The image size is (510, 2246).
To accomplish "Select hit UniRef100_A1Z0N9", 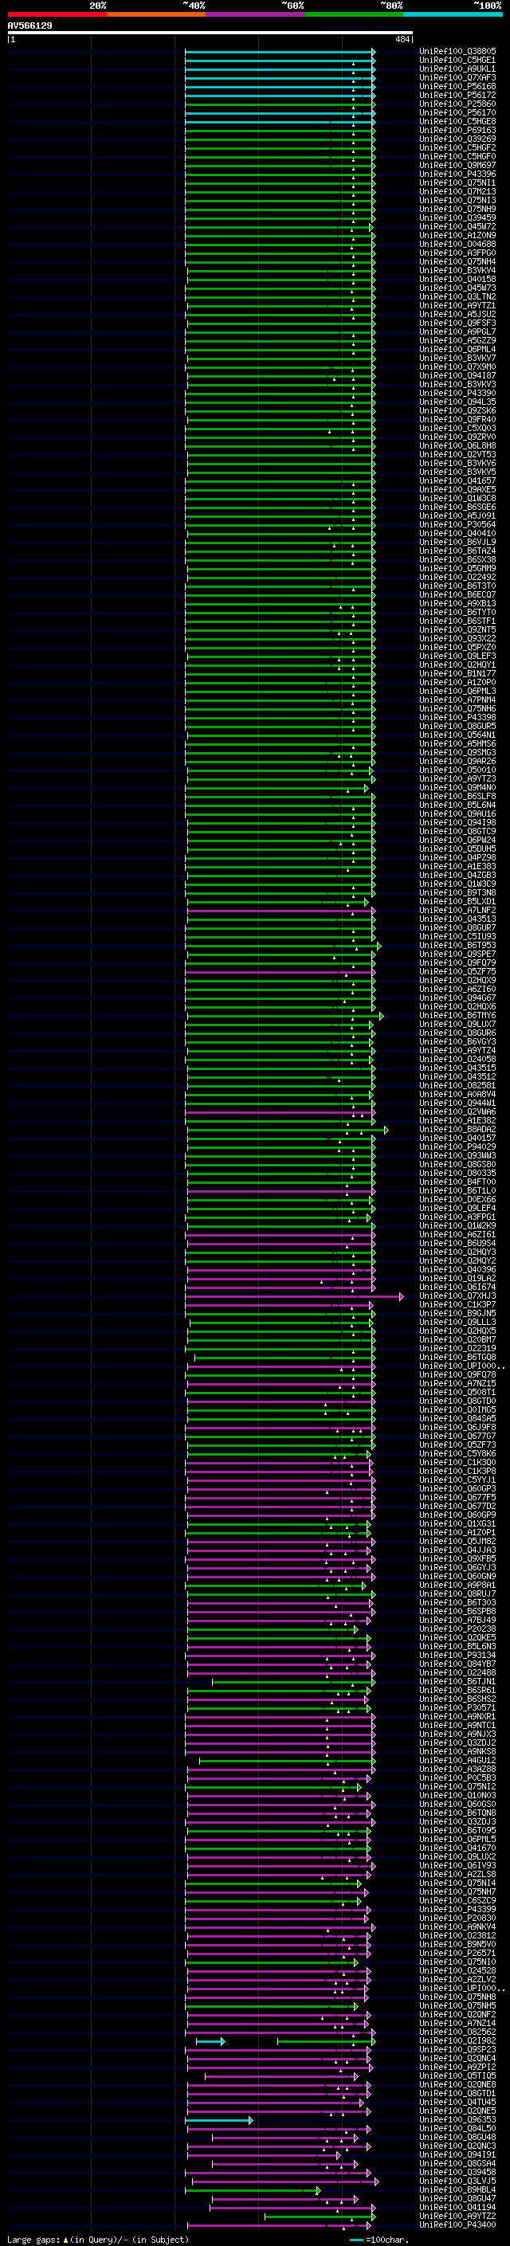I will [457, 235].
